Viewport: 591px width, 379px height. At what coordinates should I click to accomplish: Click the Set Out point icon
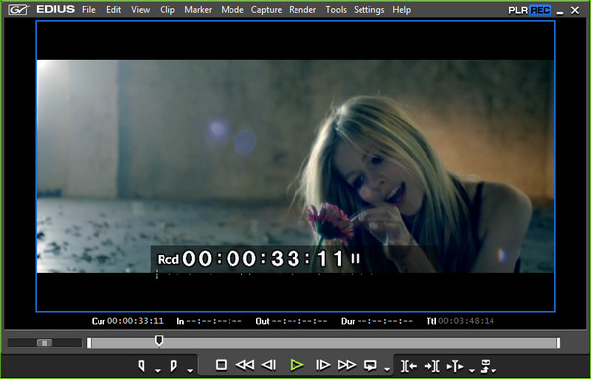pos(173,366)
